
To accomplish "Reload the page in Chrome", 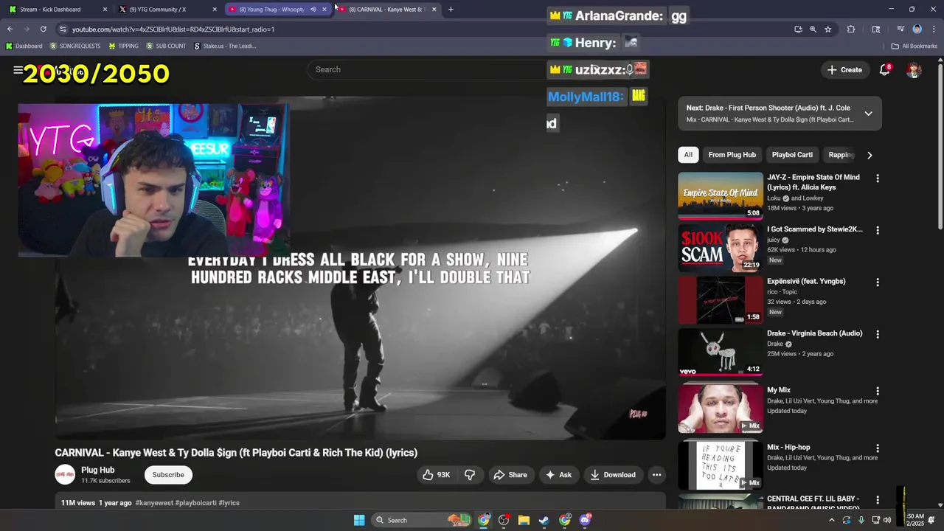I will pos(43,29).
